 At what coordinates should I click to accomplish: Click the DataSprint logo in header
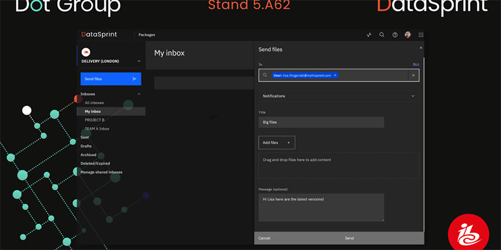tap(99, 35)
